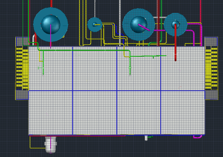Select the leftmost vertical blue beam on panel
The width and height of the screenshot is (223, 157).
(73, 91)
